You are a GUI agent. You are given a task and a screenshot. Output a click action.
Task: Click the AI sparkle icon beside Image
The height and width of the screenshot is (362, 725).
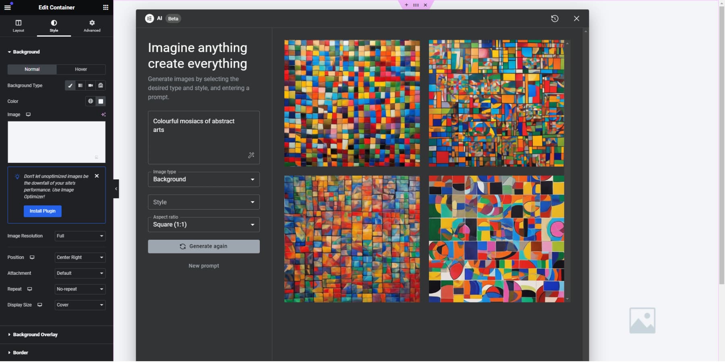click(x=104, y=115)
